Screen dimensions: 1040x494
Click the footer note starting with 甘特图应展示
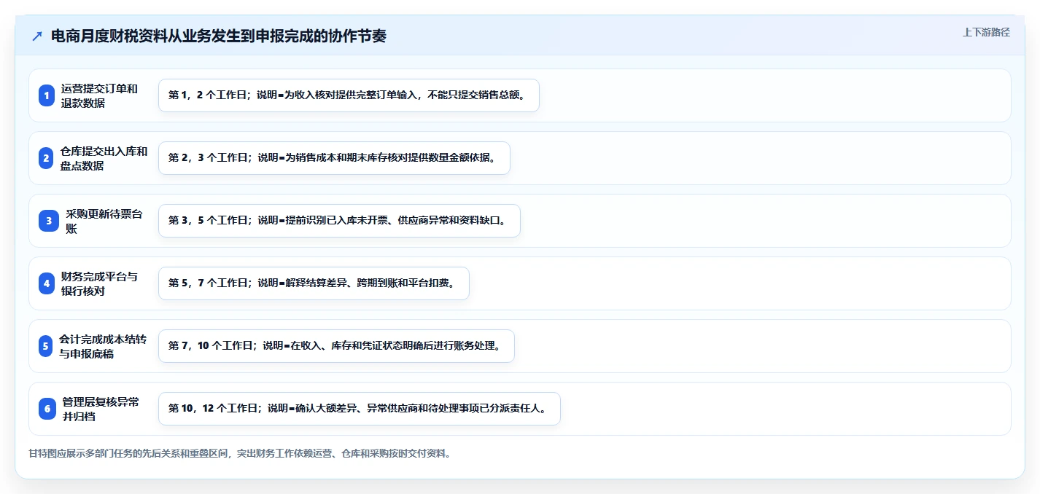(240, 454)
